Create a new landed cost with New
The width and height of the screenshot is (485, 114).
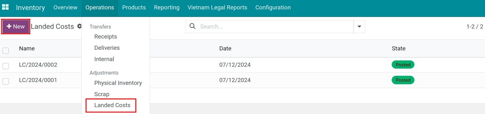(16, 27)
